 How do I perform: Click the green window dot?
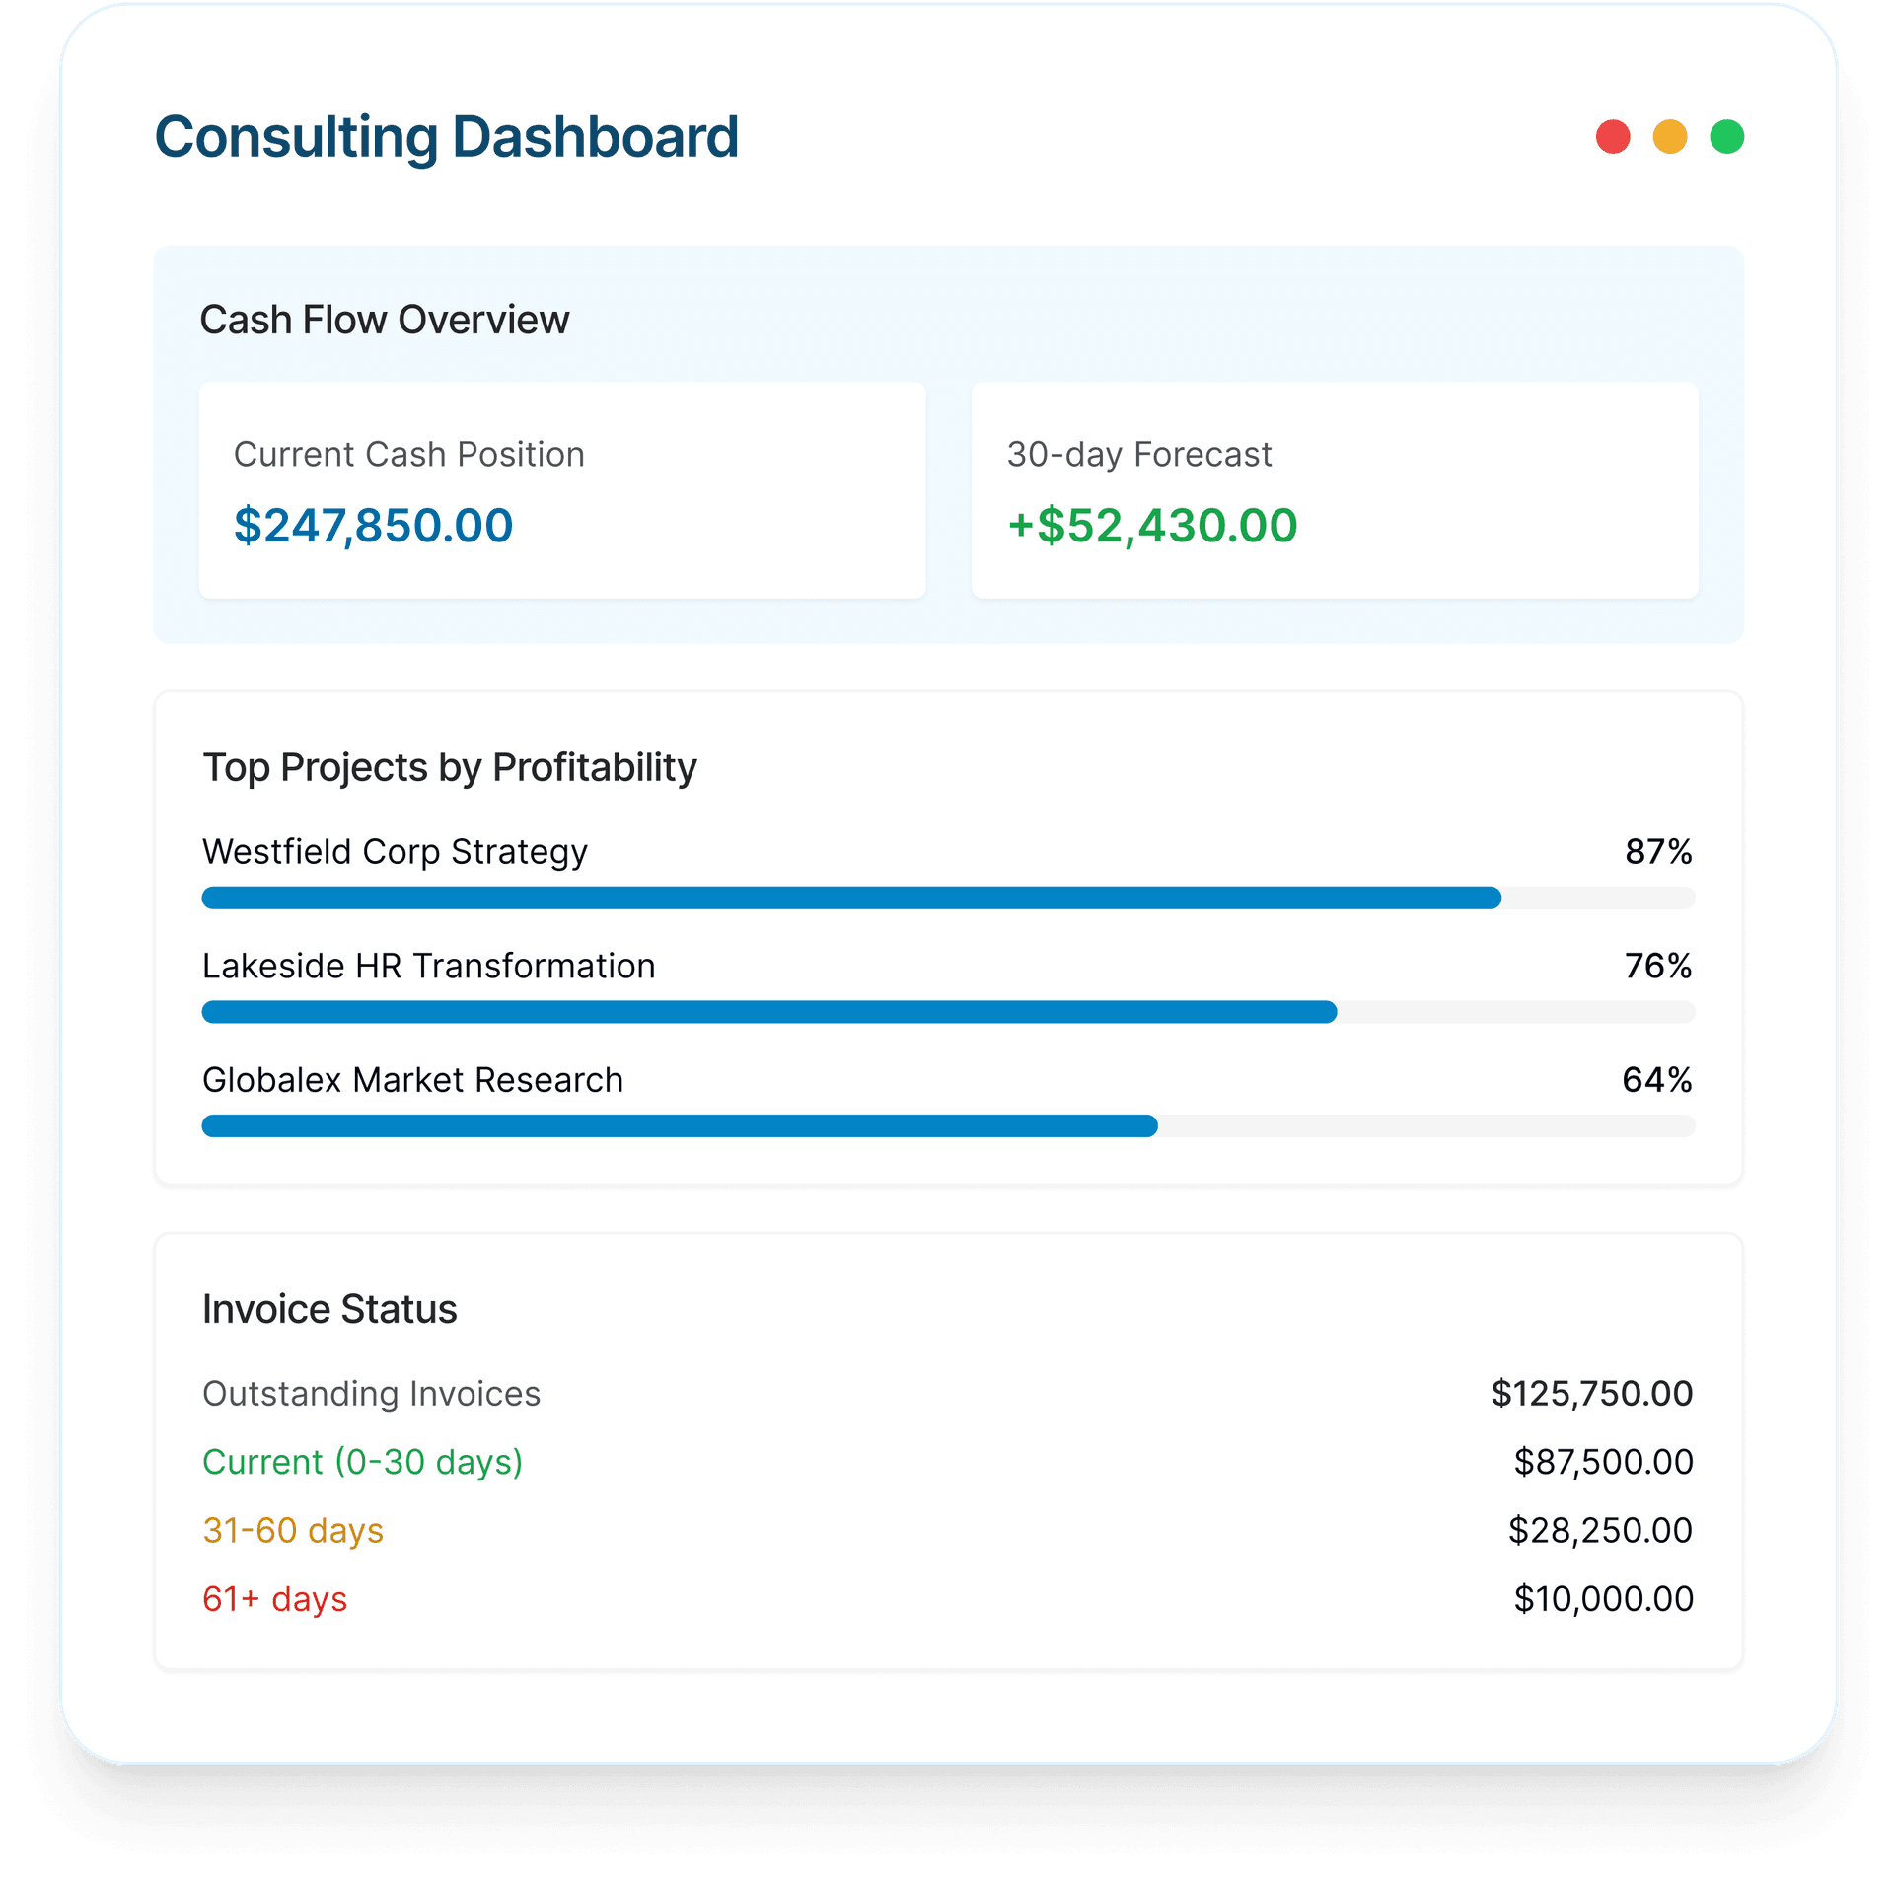pyautogui.click(x=1726, y=137)
